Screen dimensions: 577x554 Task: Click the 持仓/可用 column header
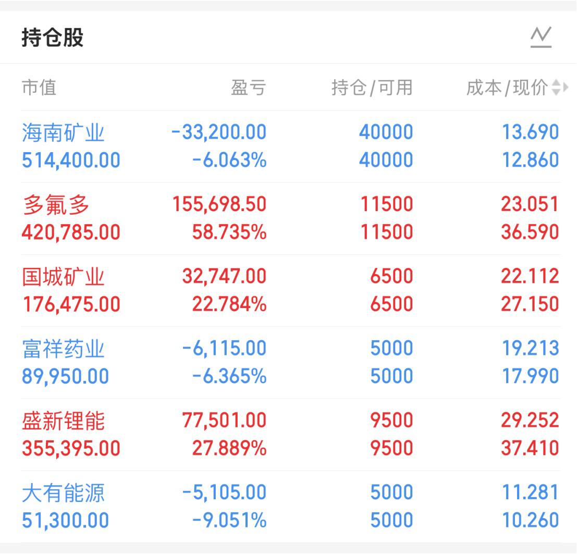click(372, 88)
